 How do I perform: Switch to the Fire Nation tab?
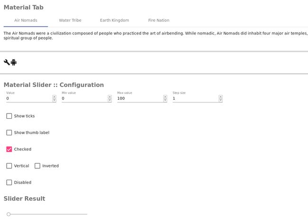[x=159, y=20]
